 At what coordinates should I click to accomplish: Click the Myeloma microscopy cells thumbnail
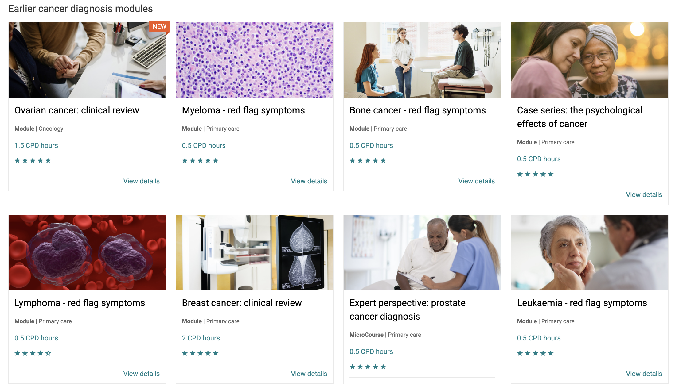(255, 60)
